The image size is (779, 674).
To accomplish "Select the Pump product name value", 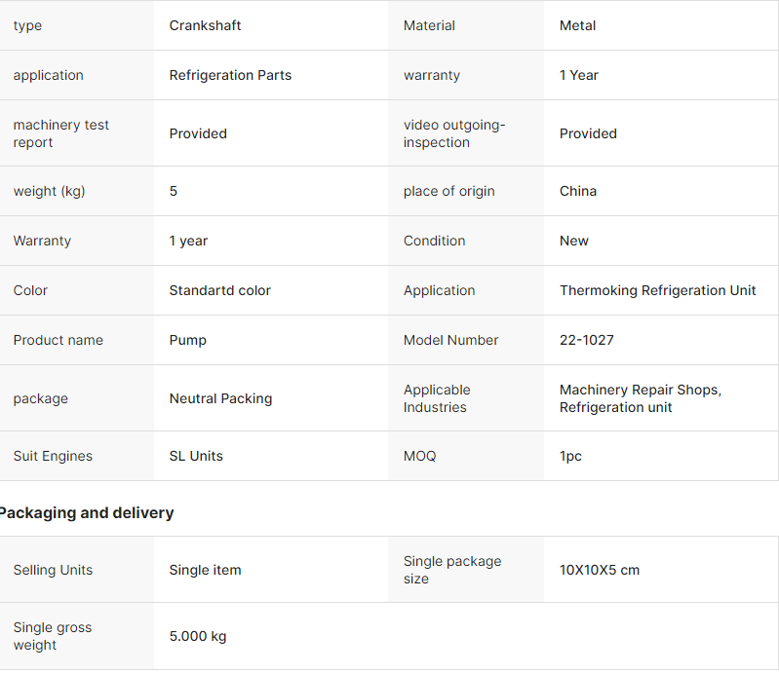I will (x=187, y=340).
